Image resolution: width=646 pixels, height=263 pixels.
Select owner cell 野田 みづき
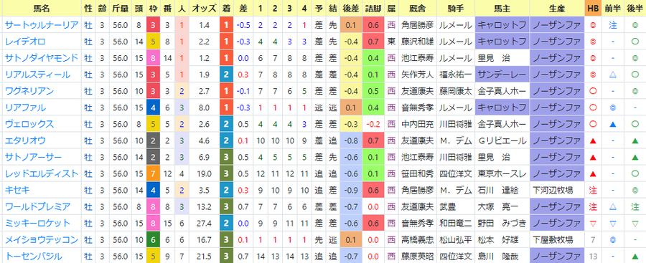[x=502, y=223]
